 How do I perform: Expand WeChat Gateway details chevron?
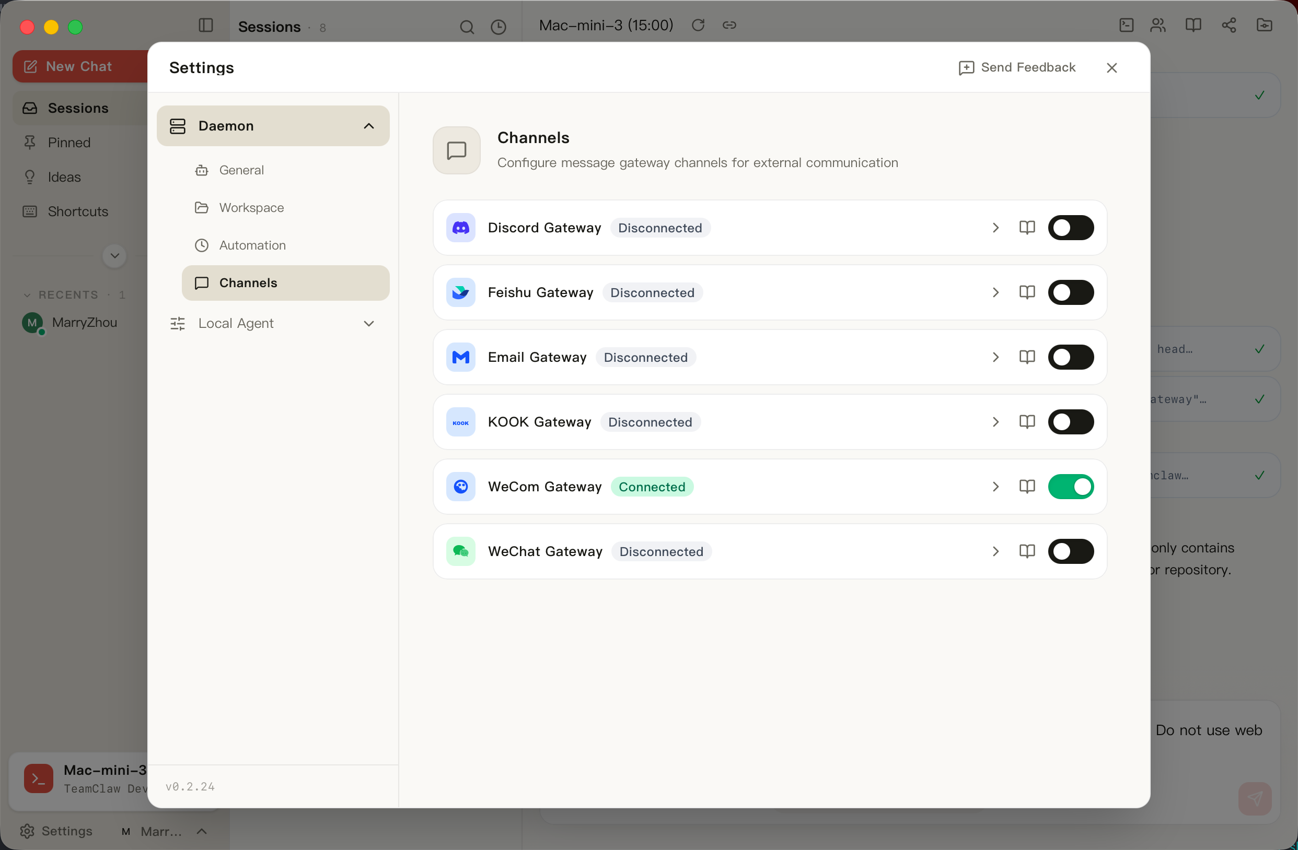[x=995, y=551]
